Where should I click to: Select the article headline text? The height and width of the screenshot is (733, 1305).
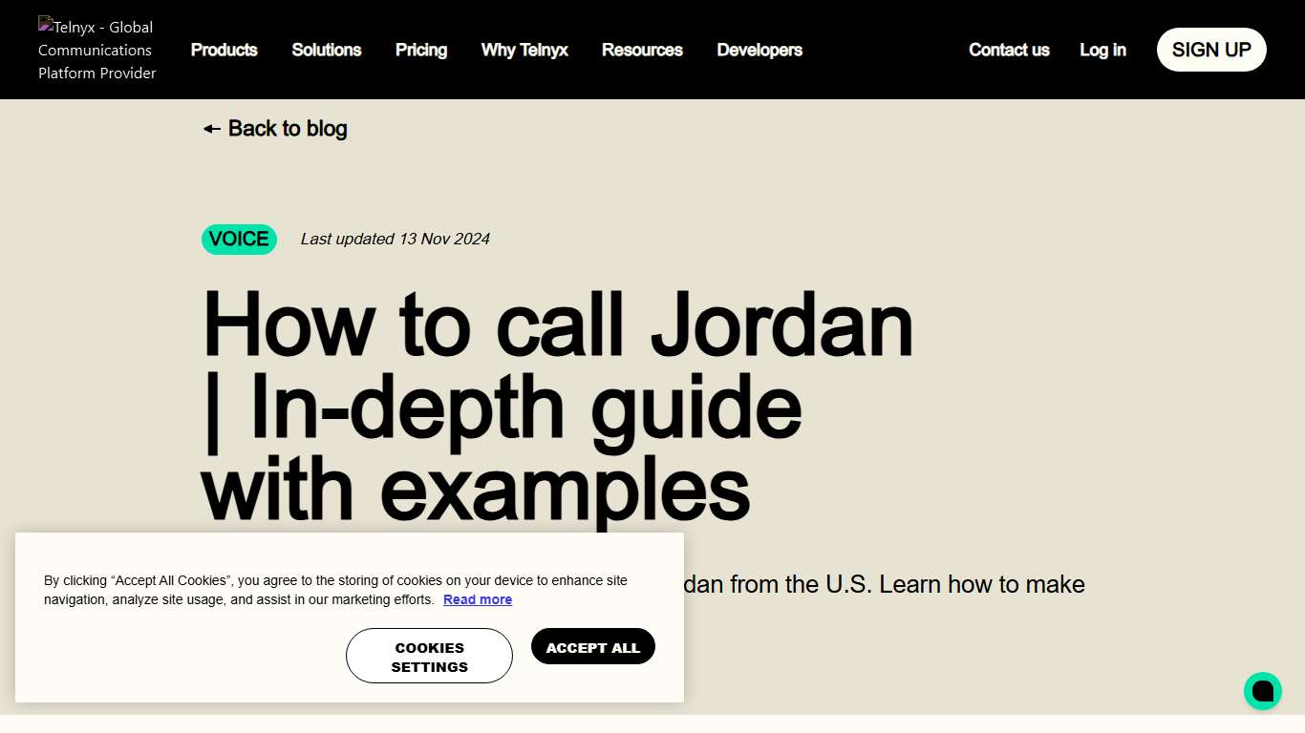click(x=557, y=405)
